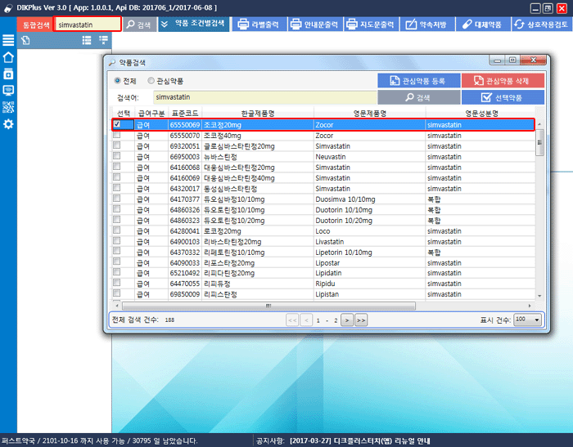
Task: Check the checkbox for Lipistan row
Action: click(117, 293)
